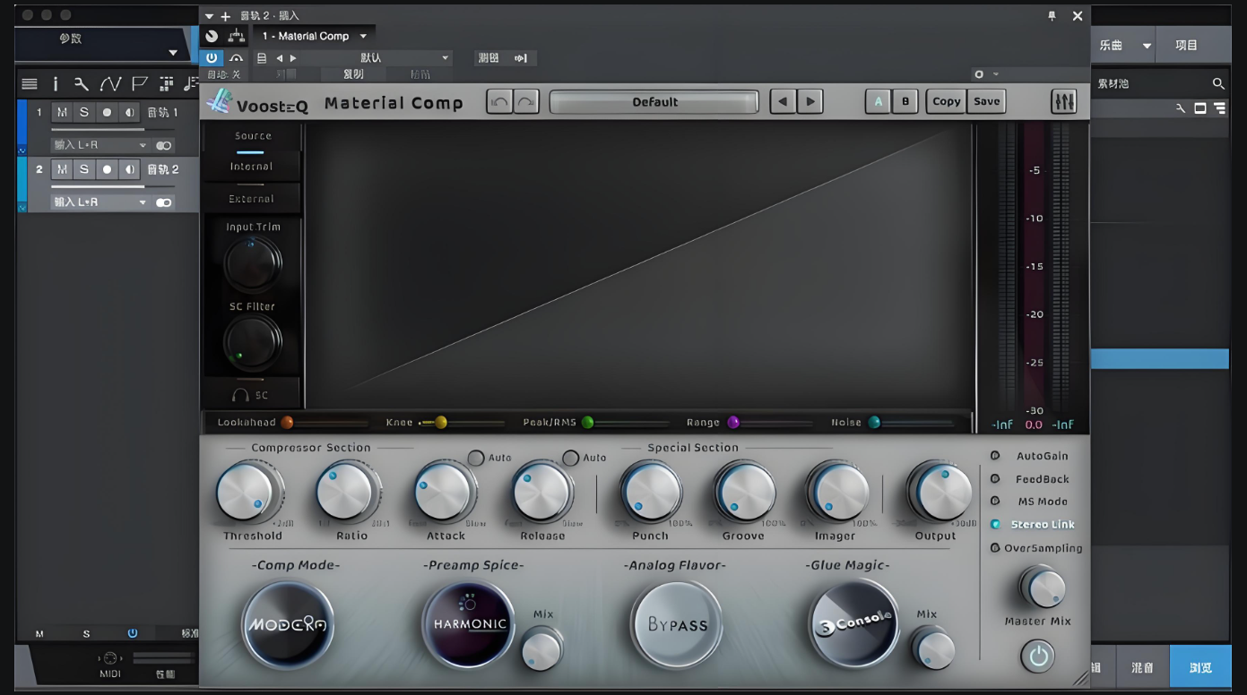
Task: Go to the next preset arrow
Action: click(x=810, y=102)
